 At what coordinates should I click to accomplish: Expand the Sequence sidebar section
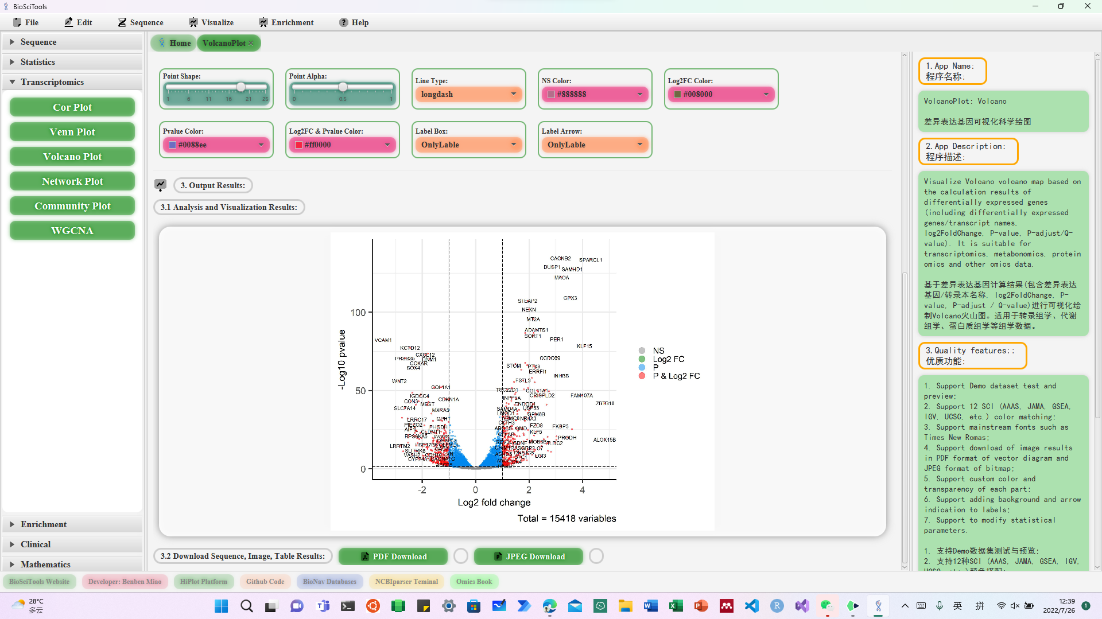tap(72, 42)
